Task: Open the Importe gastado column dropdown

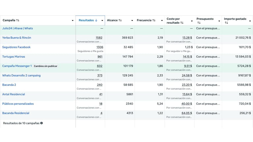Action: [x=250, y=21]
